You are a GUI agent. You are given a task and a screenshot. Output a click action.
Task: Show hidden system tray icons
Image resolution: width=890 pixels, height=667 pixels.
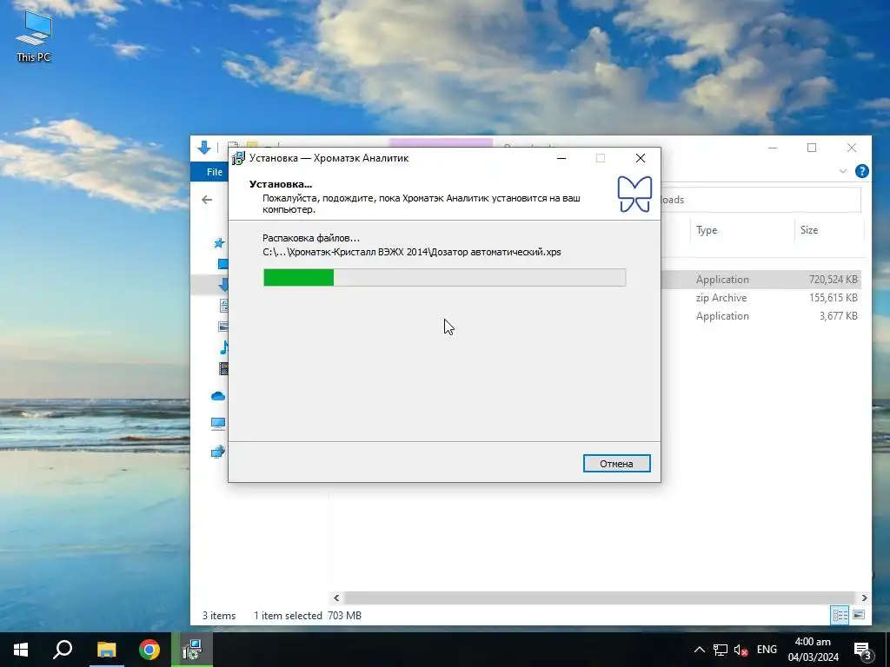pyautogui.click(x=700, y=650)
